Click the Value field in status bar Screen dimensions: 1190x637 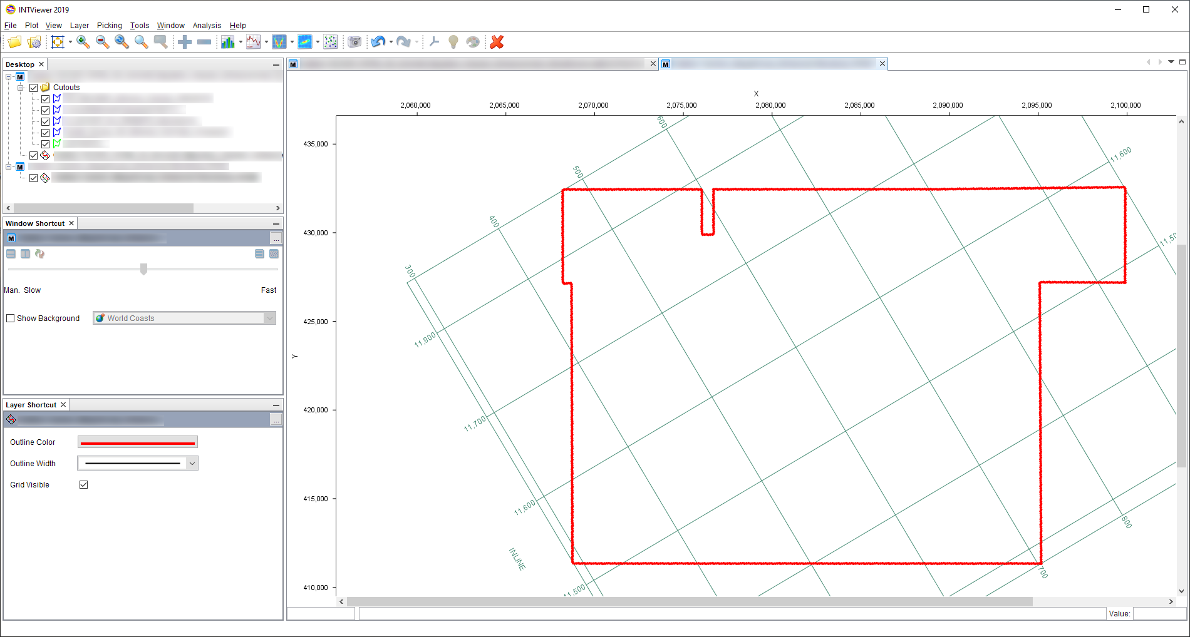click(1159, 613)
